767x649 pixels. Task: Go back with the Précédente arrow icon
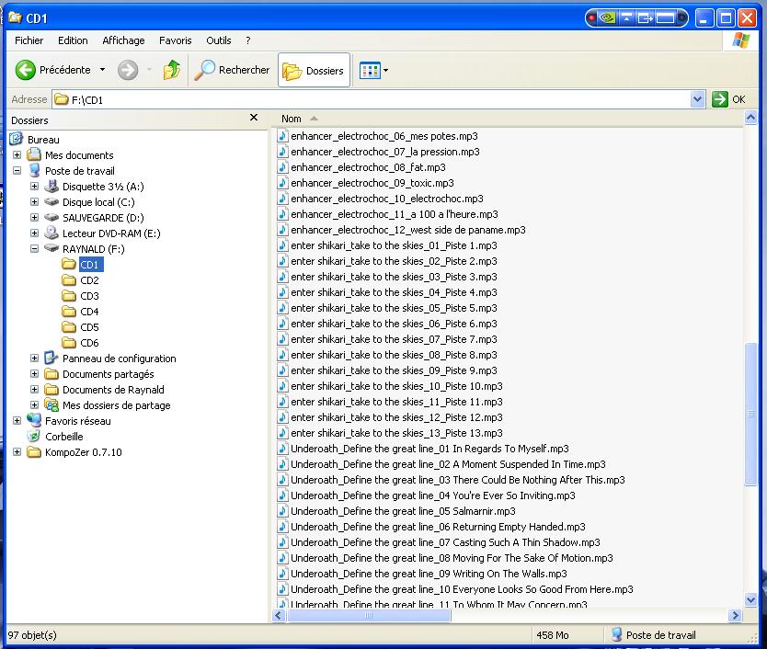point(26,70)
